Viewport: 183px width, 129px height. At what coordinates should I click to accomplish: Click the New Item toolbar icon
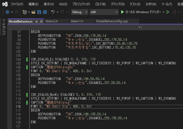pyautogui.click(x=25, y=12)
